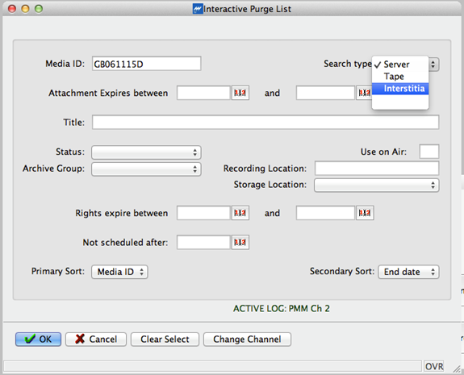Viewport: 464px width, 375px height.
Task: Open calendar for Rights expire start date
Action: pyautogui.click(x=240, y=213)
